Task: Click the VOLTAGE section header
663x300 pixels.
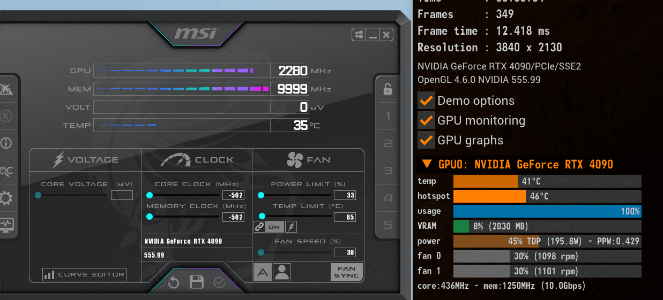Action: [x=86, y=159]
